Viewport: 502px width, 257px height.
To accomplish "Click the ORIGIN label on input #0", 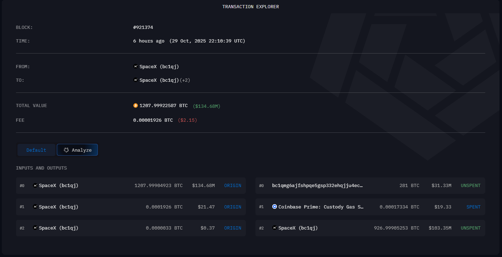I will [x=233, y=185].
